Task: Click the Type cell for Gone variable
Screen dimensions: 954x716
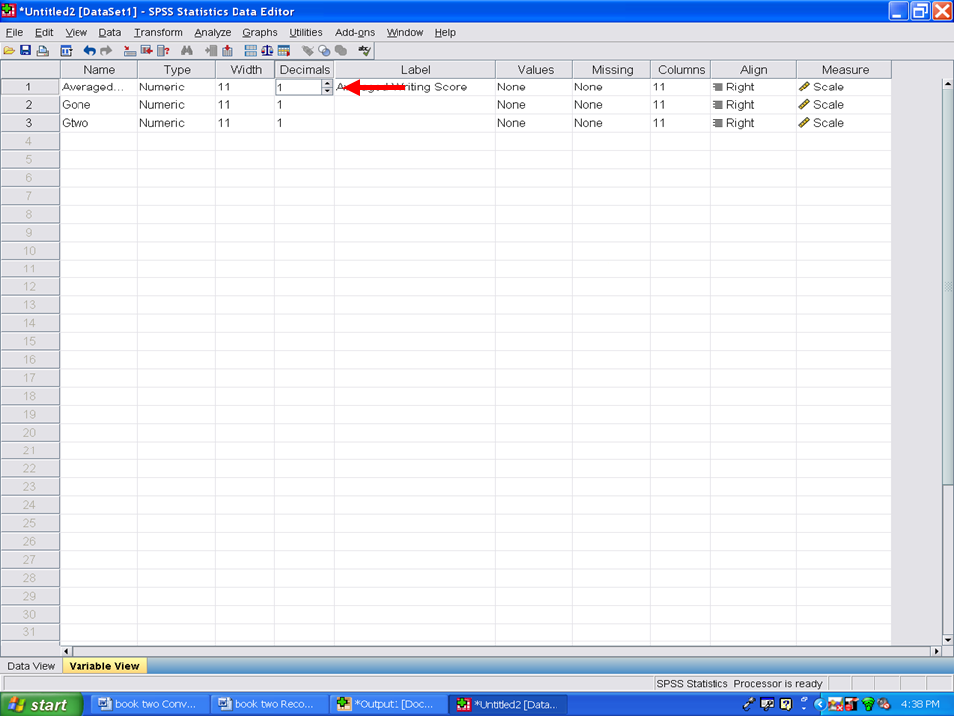Action: pyautogui.click(x=175, y=105)
